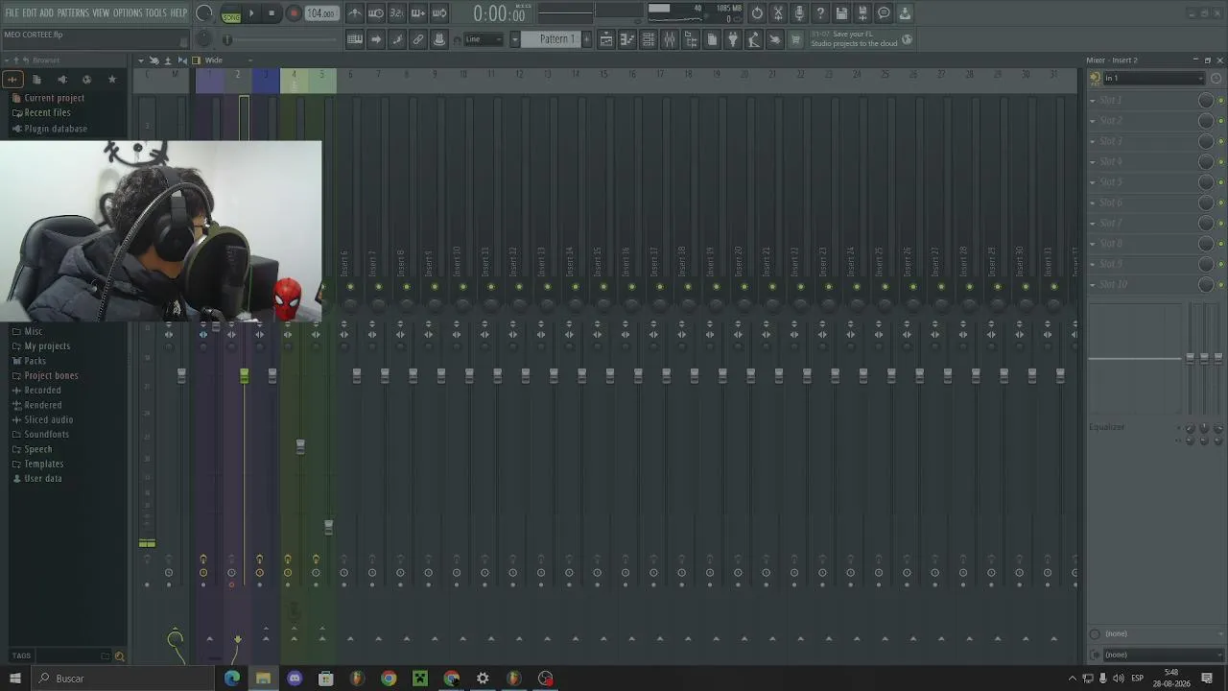Click the download arrow icon in the top toolbar

pos(905,13)
